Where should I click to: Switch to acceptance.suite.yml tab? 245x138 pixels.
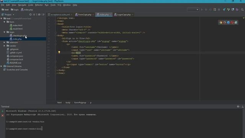pos(60,15)
